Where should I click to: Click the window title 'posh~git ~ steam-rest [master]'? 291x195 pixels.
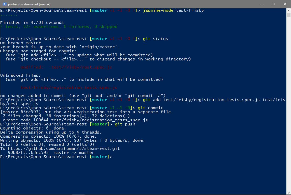point(29,4)
